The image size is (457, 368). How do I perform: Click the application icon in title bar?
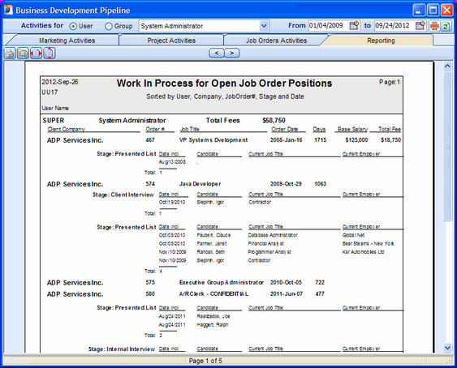8,10
